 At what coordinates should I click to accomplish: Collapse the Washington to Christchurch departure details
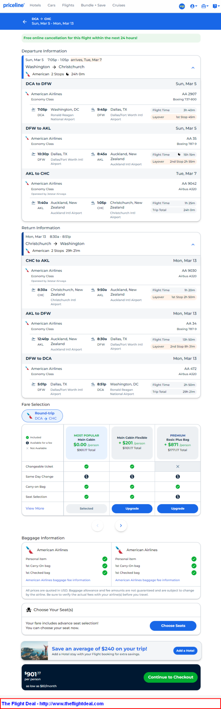[193, 68]
